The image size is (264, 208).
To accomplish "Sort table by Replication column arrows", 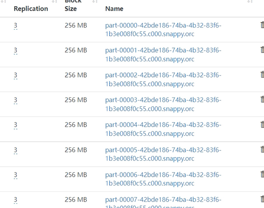I will (54, 2).
